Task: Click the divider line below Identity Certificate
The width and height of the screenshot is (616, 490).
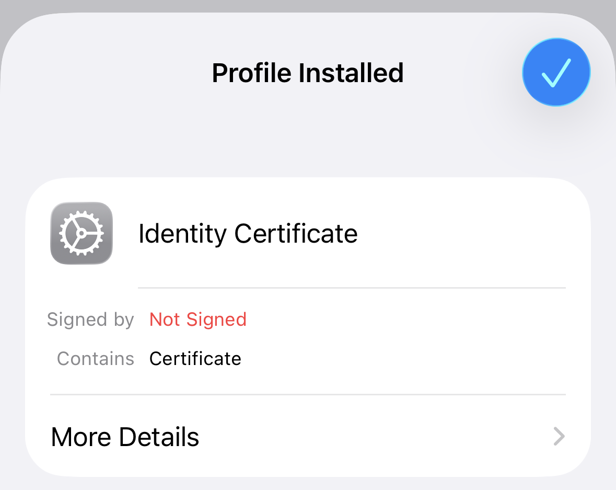Action: pos(352,288)
